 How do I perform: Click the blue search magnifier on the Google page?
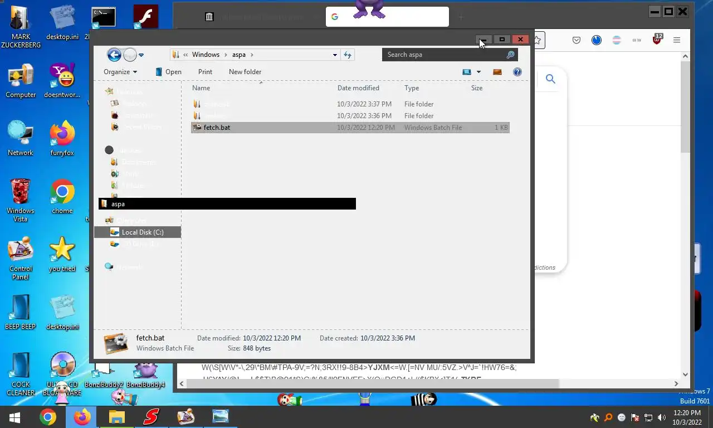[550, 79]
